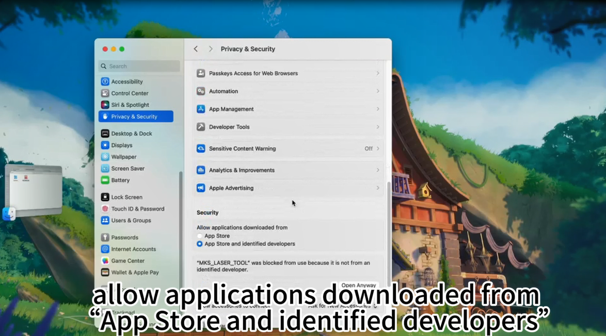
Task: Click Open Anyway for MKS_LASER_TOOL
Action: pyautogui.click(x=359, y=285)
